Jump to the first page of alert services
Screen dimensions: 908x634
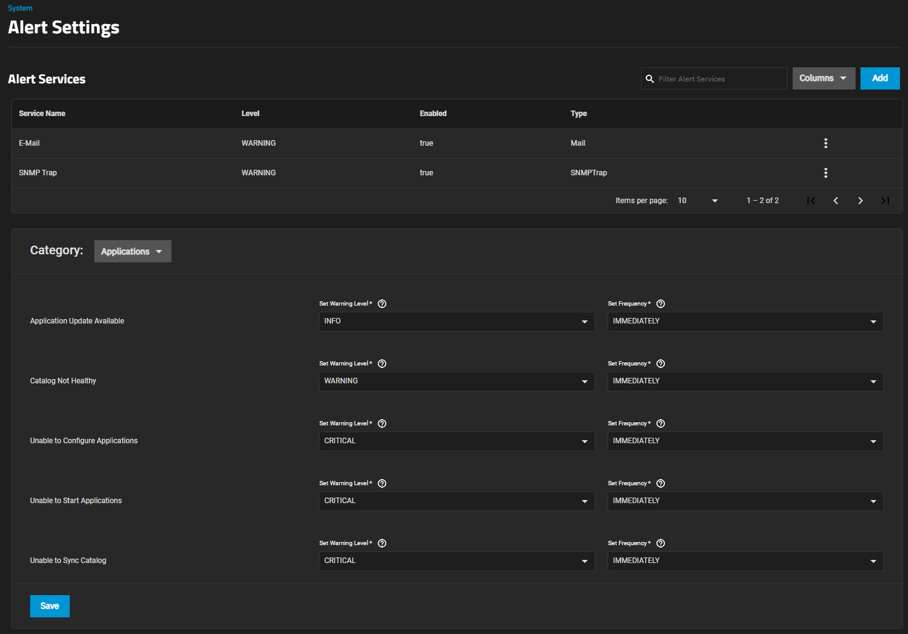coord(811,201)
